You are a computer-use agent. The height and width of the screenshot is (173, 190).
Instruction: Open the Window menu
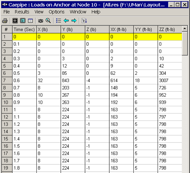pos(78,12)
